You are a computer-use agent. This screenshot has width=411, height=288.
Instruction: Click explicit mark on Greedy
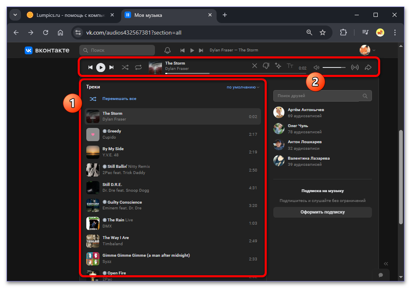(x=104, y=131)
